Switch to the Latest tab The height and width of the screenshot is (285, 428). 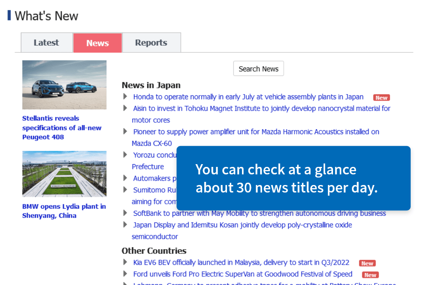(47, 43)
